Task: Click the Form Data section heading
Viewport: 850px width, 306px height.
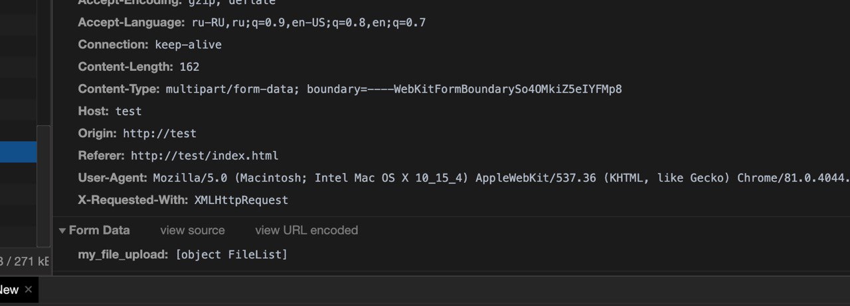Action: [x=100, y=230]
